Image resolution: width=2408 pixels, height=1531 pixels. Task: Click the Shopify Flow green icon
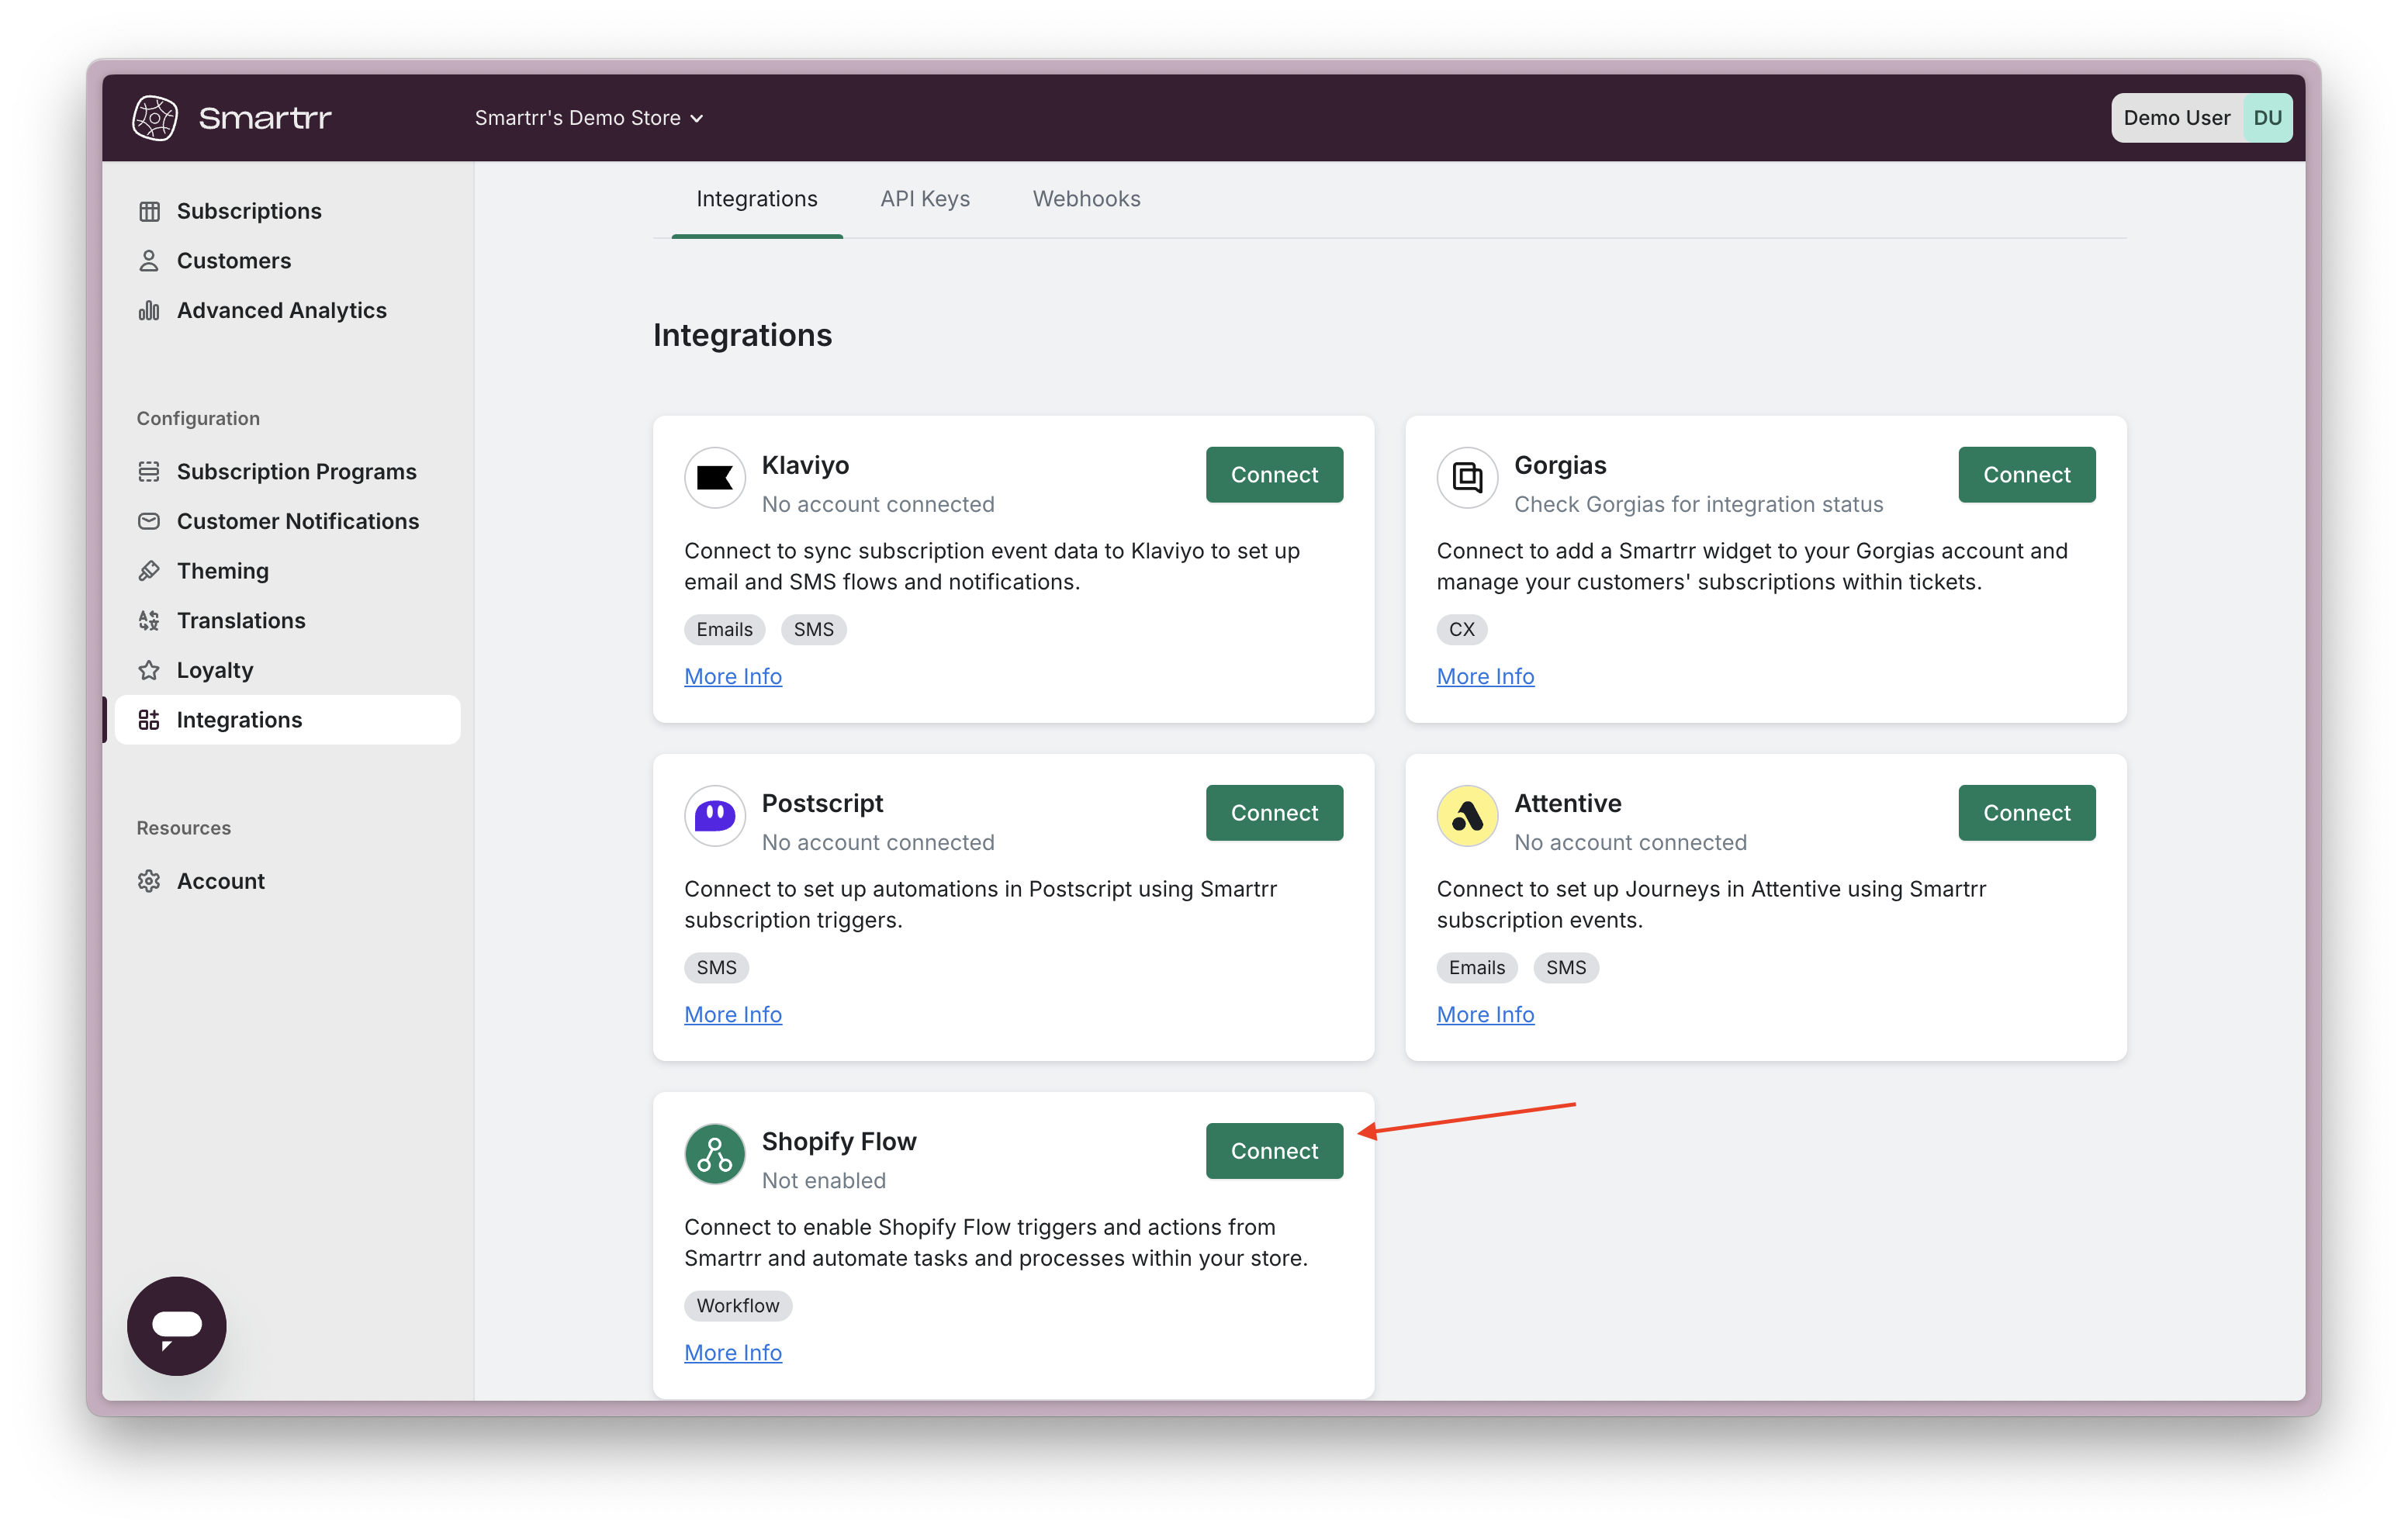714,1154
